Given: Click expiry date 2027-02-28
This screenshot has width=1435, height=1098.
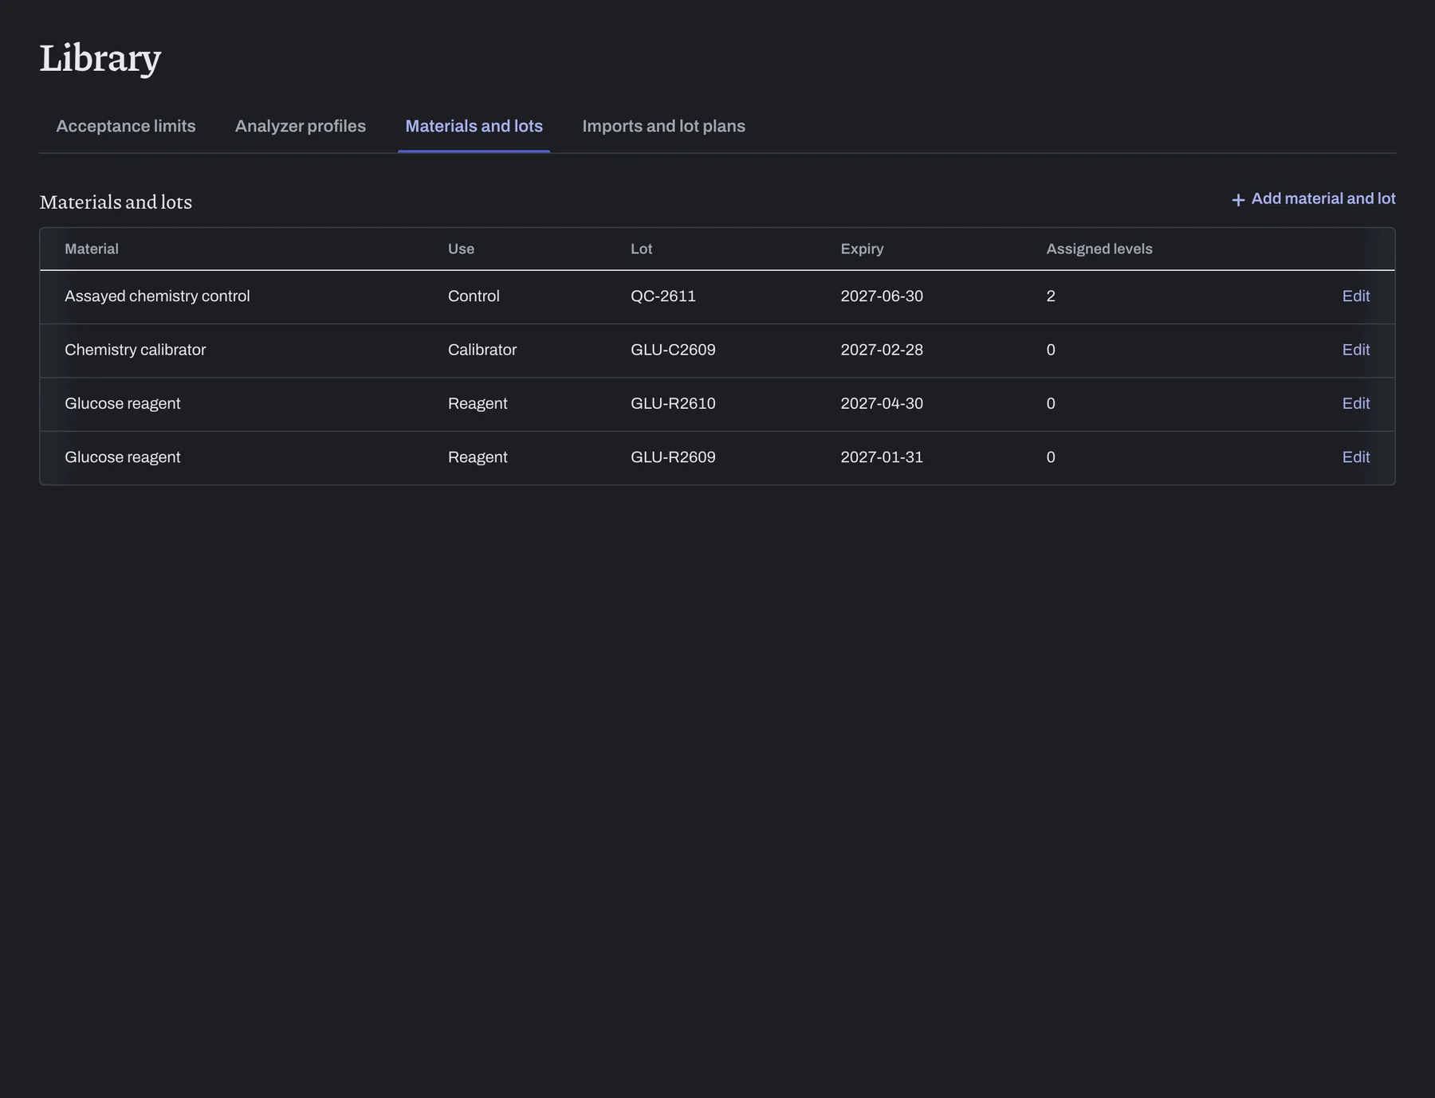Looking at the screenshot, I should coord(882,350).
